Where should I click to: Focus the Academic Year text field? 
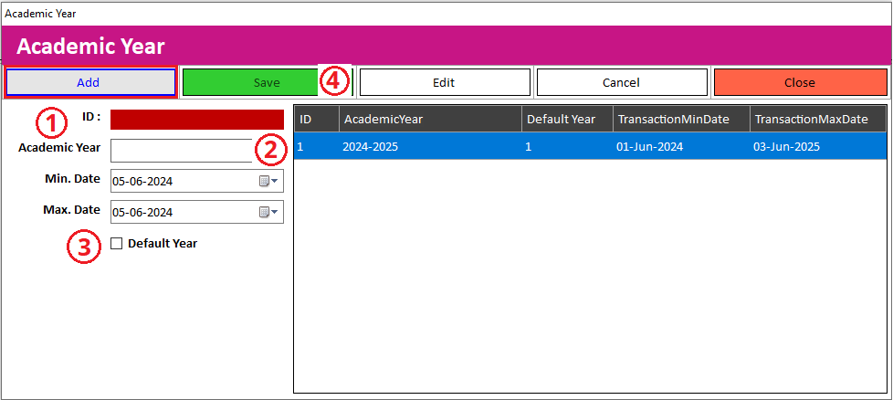tap(181, 151)
